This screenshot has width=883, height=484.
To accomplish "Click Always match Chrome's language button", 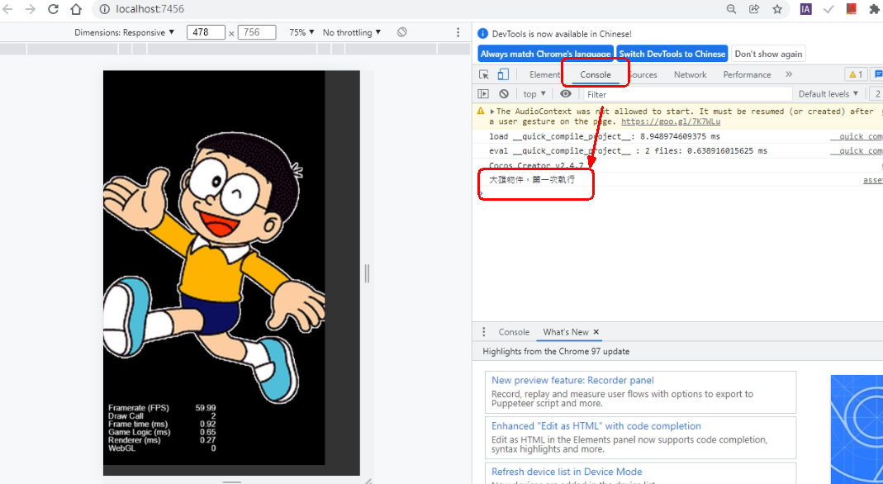I will (545, 54).
